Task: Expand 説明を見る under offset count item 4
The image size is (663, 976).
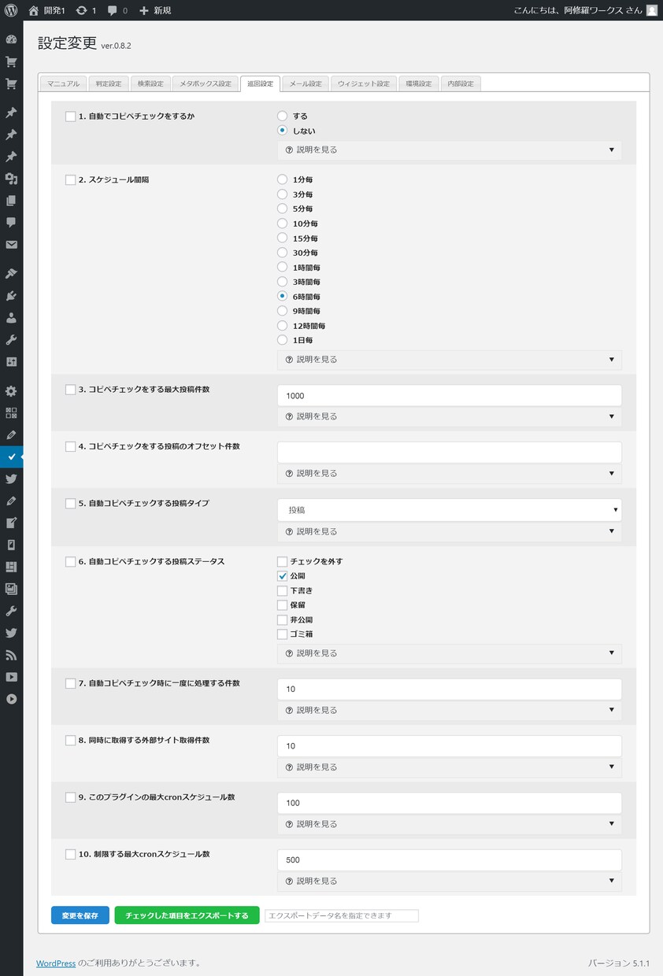Action: (449, 474)
